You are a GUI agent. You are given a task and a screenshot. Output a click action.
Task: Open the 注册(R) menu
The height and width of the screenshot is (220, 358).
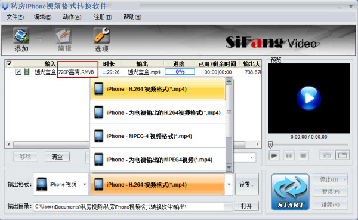[x=103, y=17]
